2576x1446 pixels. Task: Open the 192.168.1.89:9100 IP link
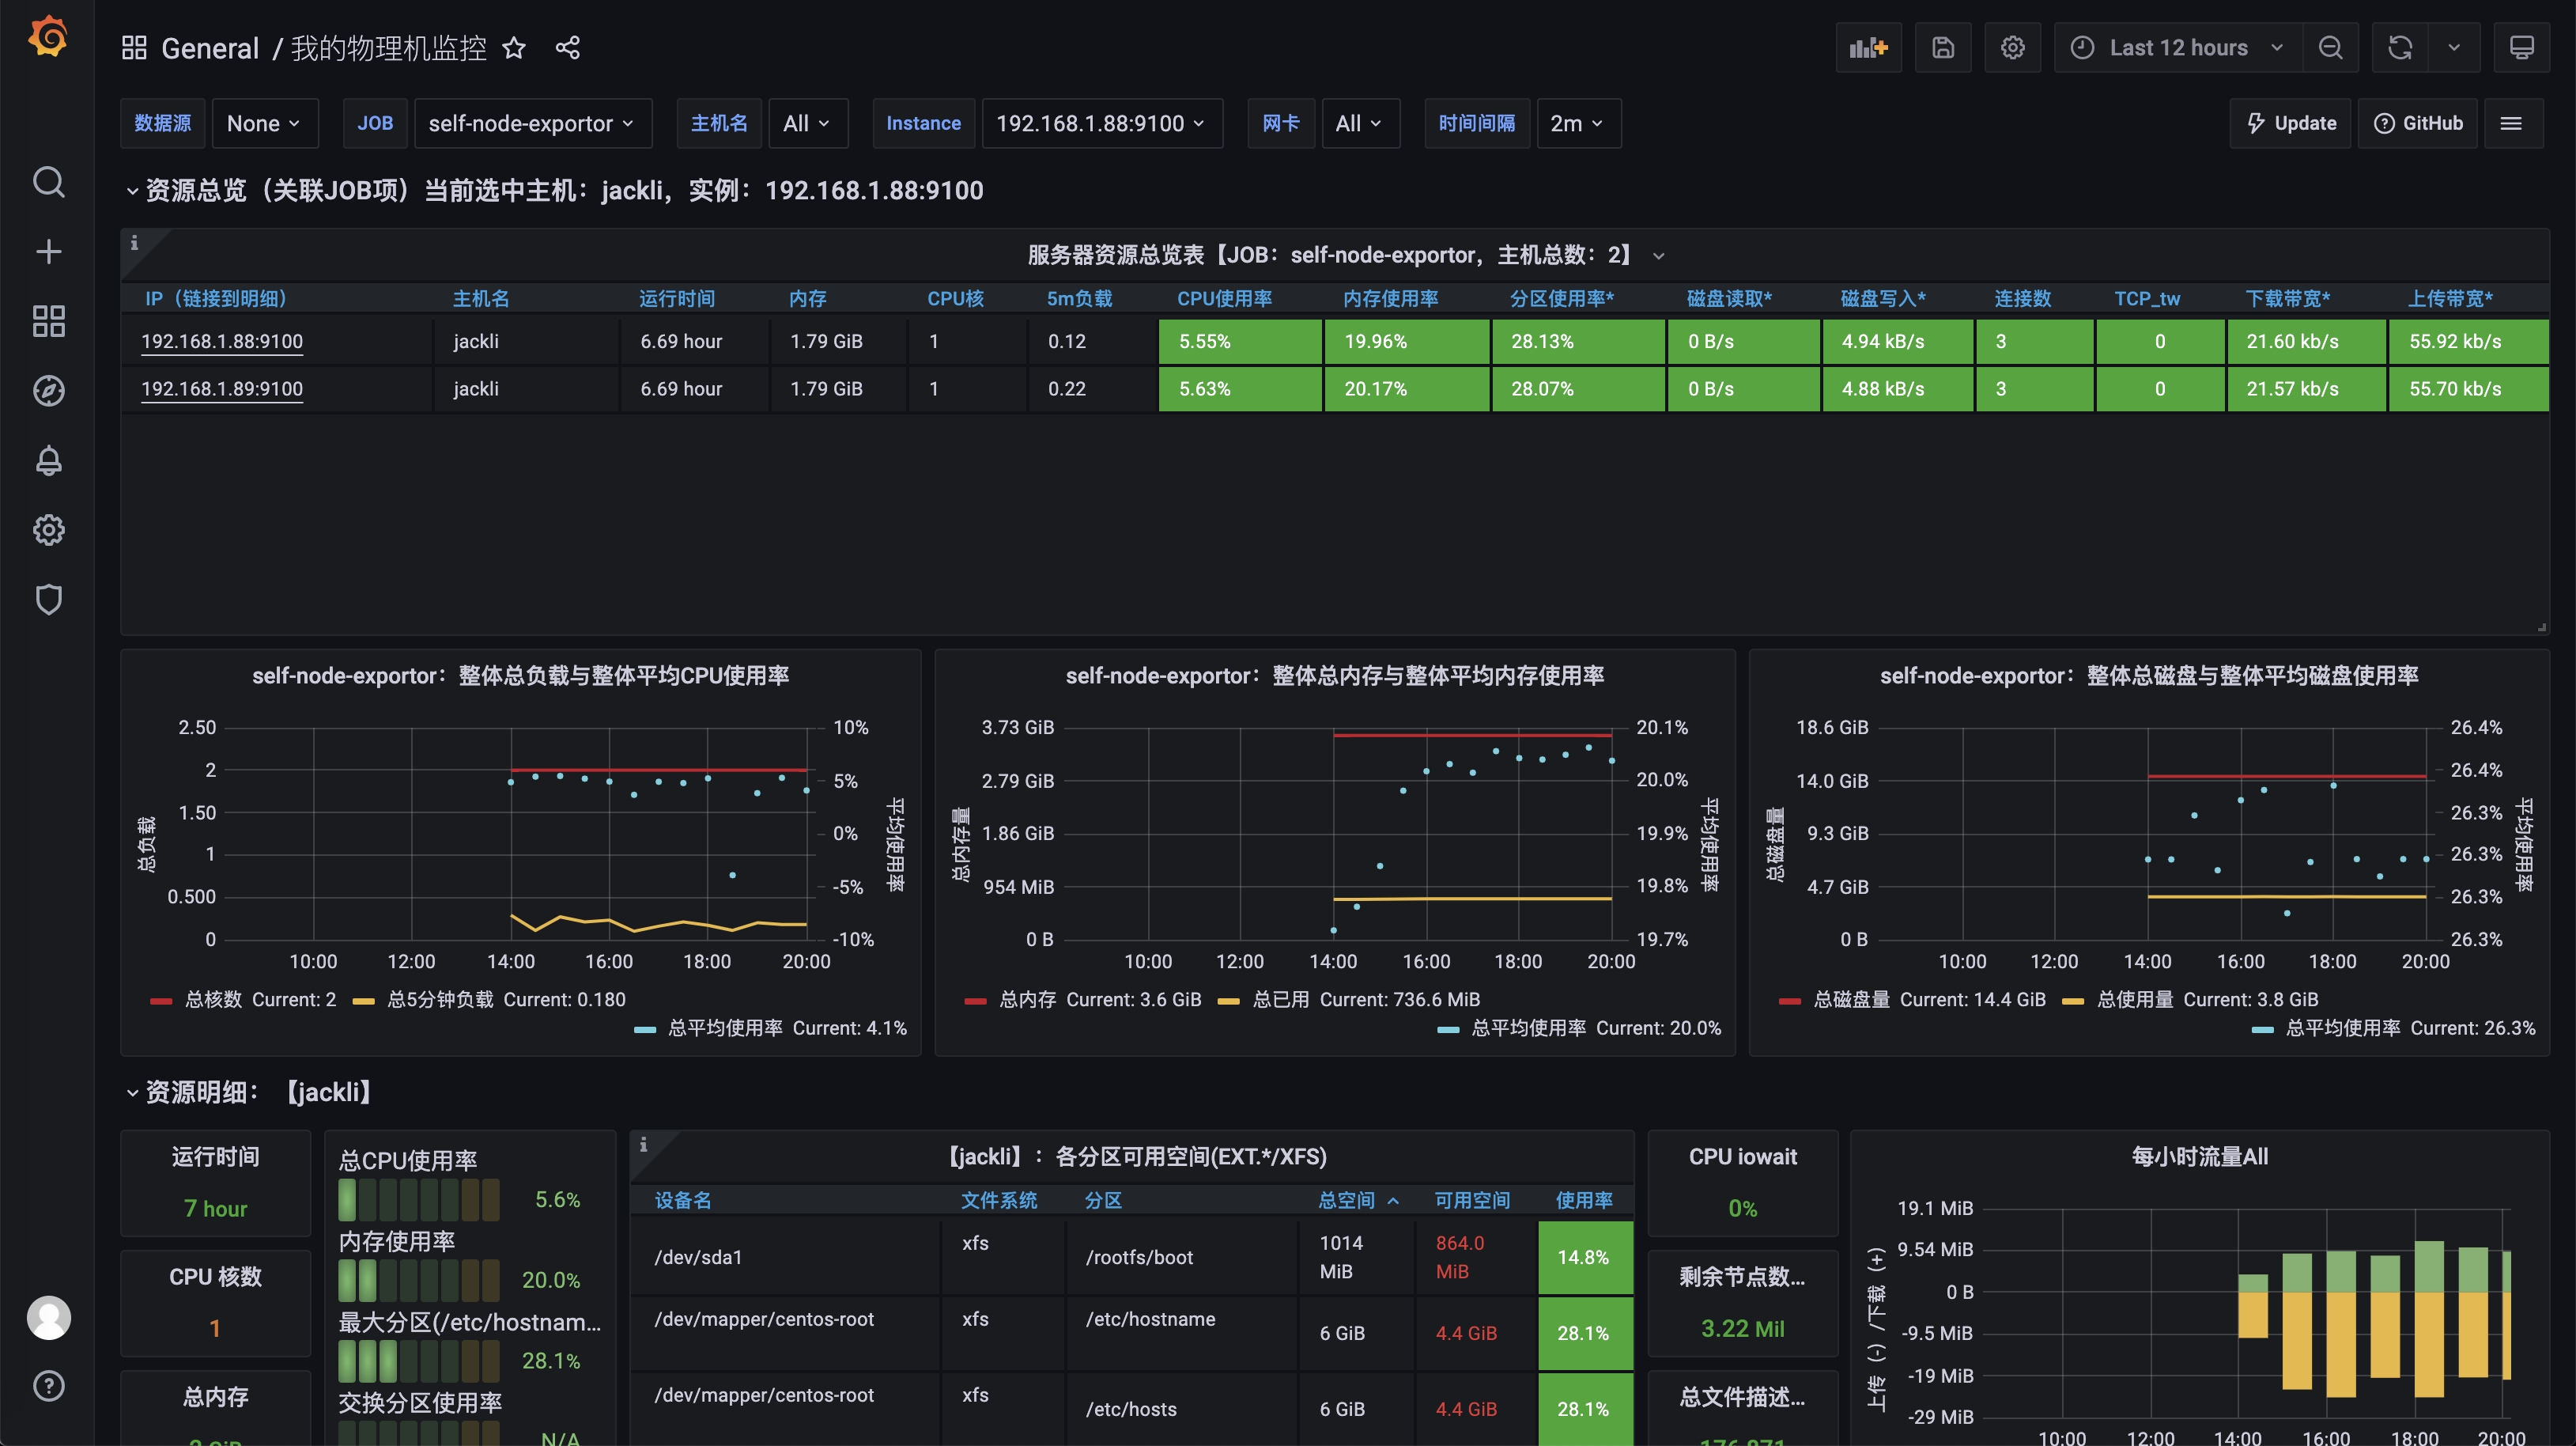click(222, 388)
